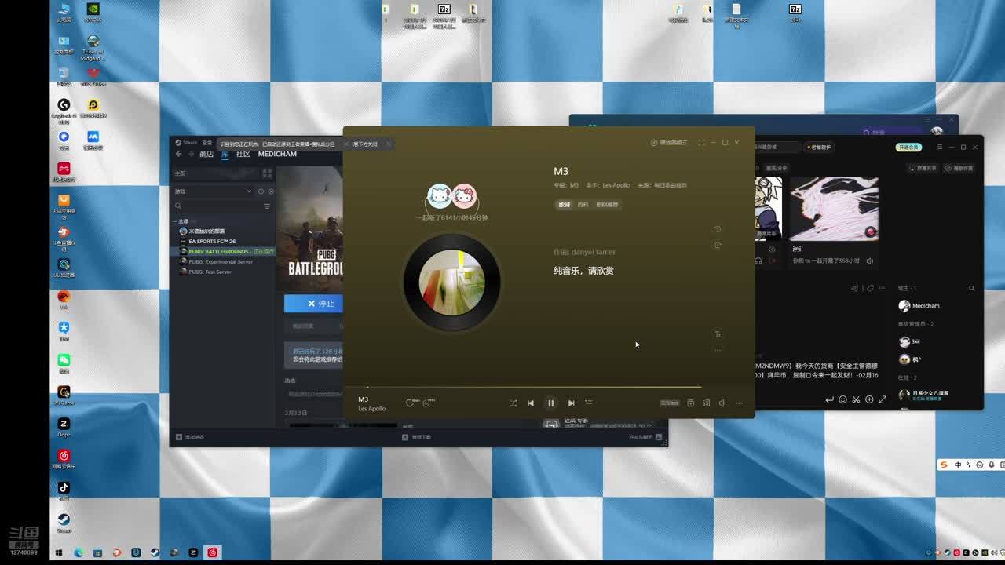Click the 开通会员 button

908,148
